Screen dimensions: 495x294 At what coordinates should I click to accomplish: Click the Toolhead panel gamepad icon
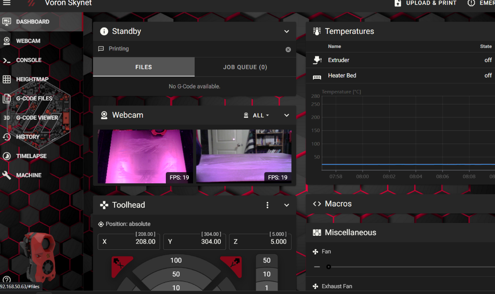tap(104, 205)
